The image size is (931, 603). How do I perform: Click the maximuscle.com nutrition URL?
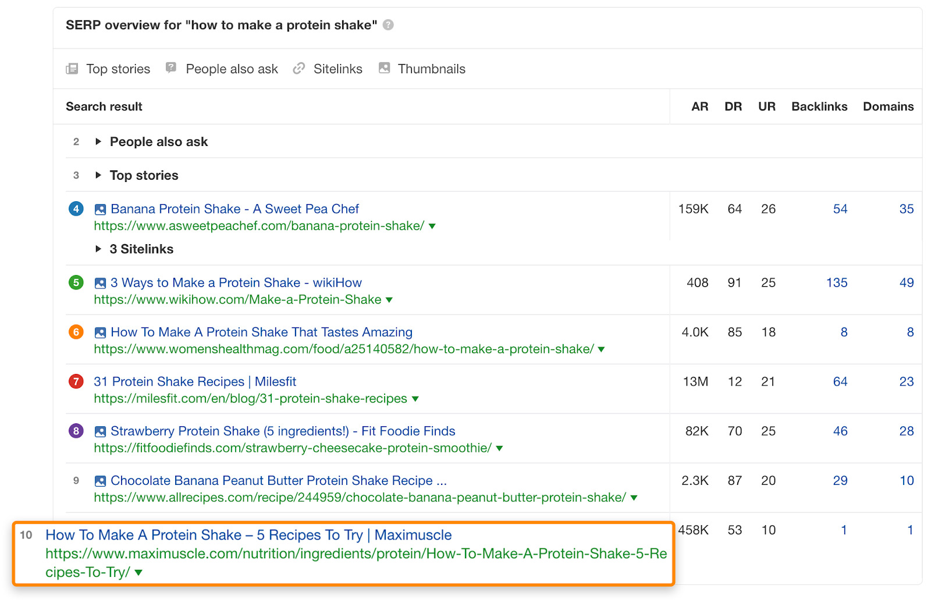coord(356,563)
